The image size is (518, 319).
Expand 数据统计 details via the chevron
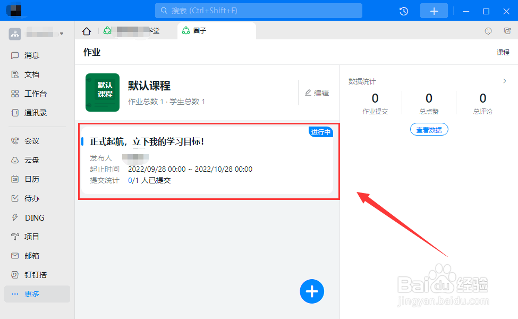click(x=505, y=81)
